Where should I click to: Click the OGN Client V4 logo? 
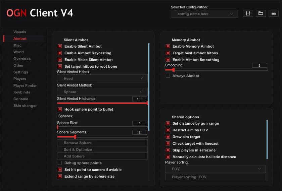pyautogui.click(x=40, y=13)
